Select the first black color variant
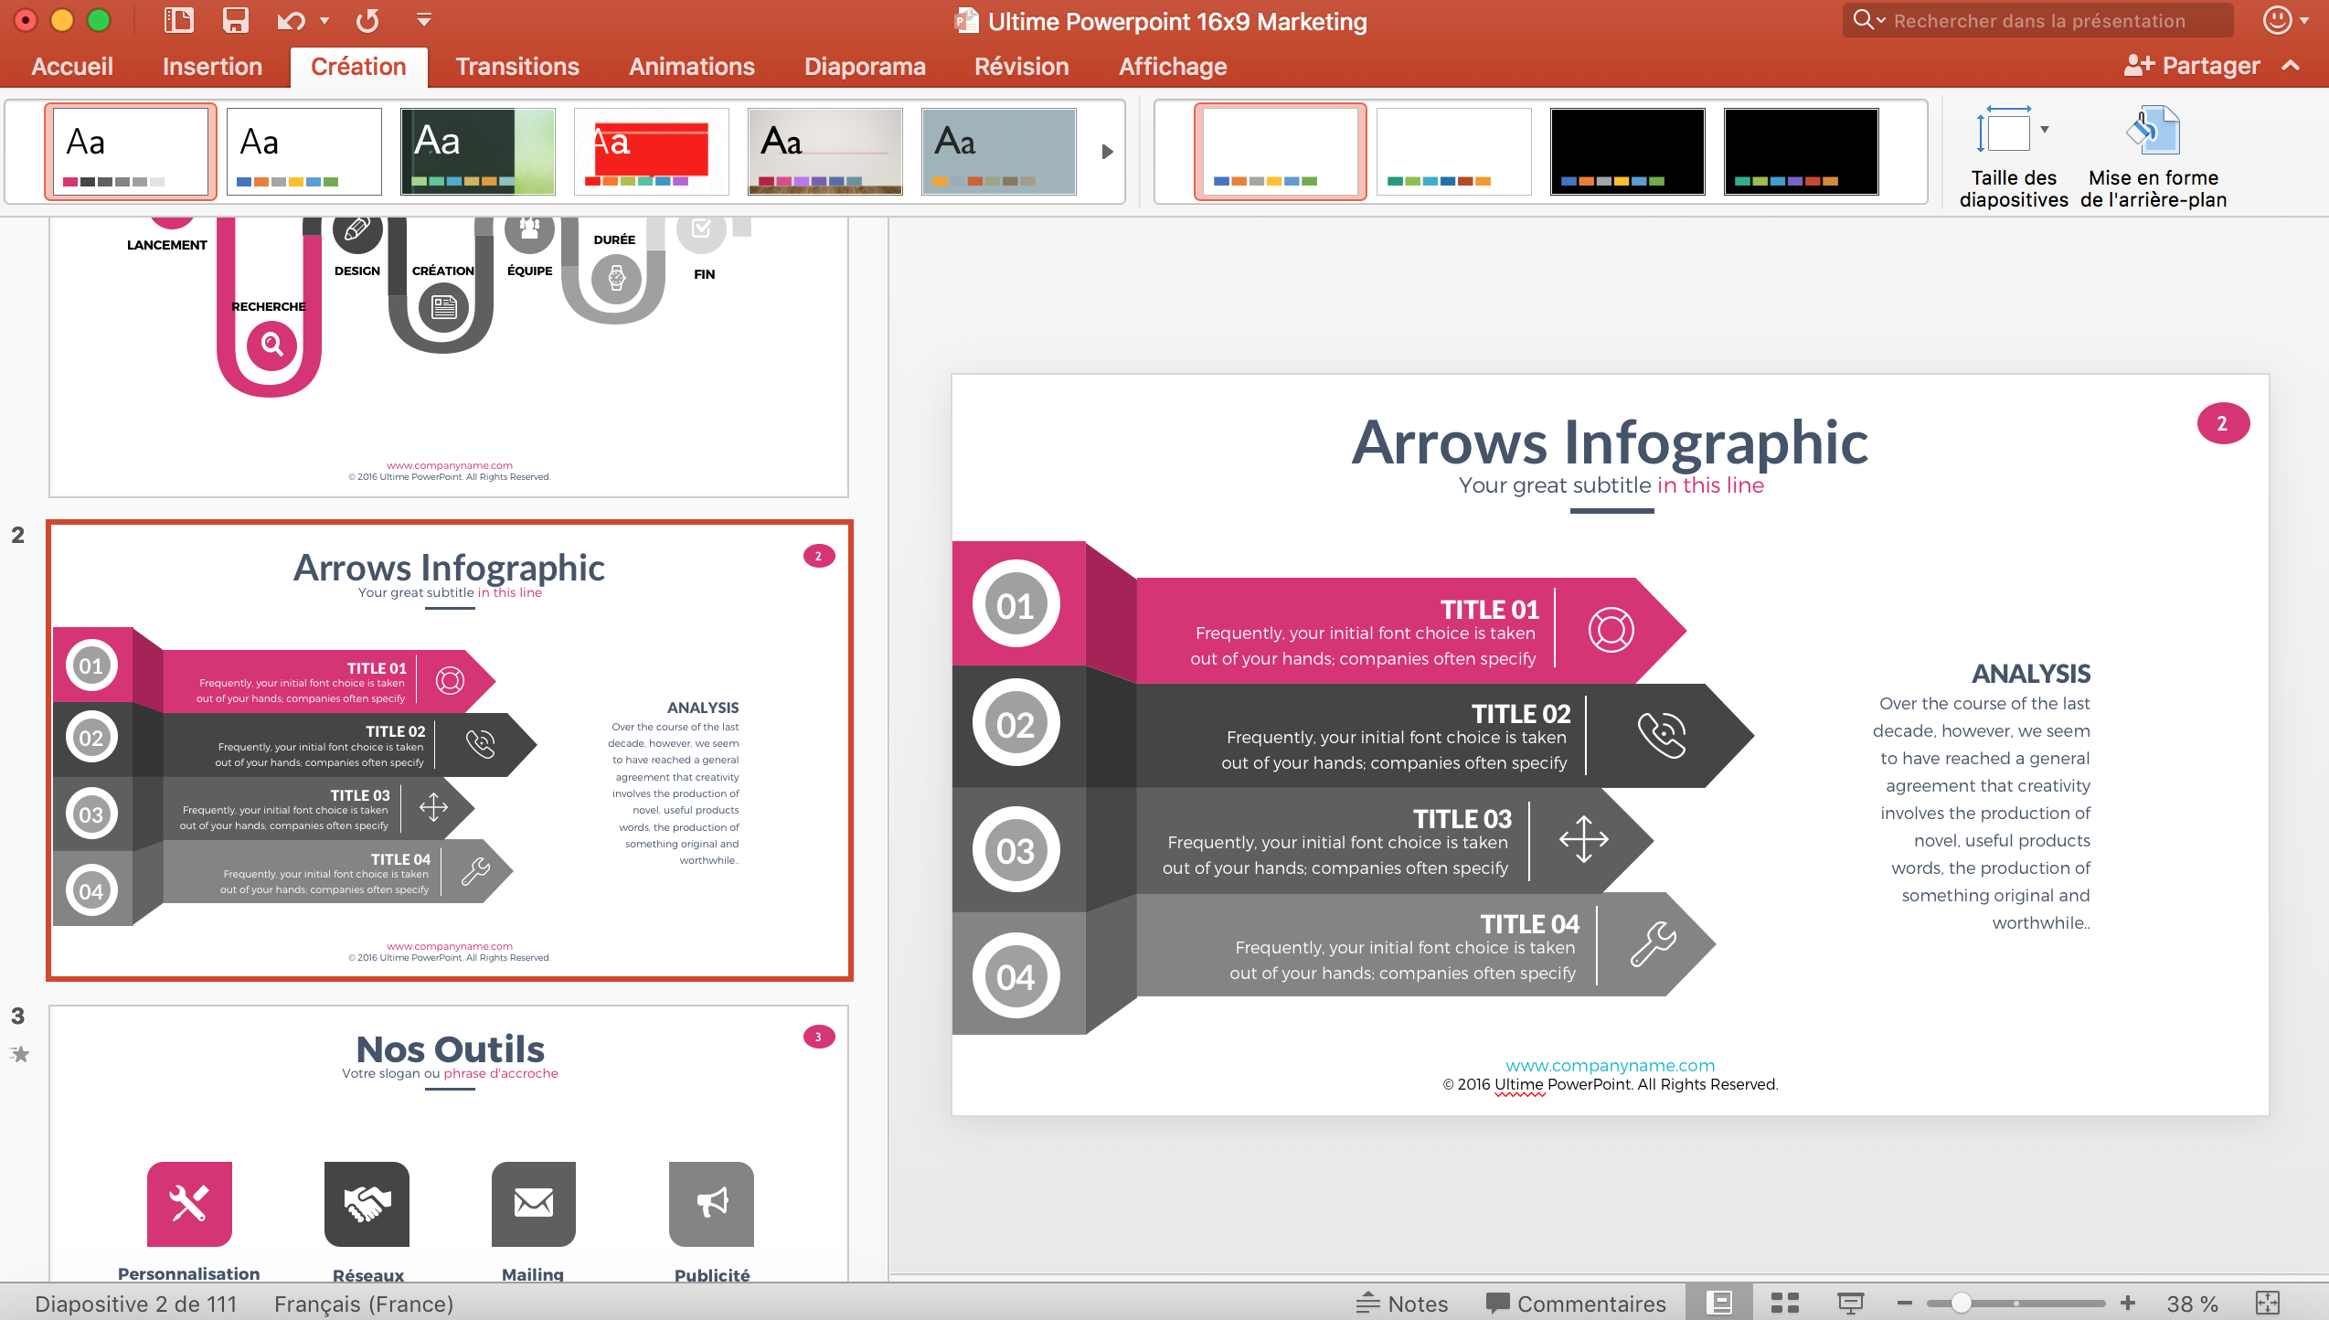Viewport: 2329px width, 1320px height. click(1627, 151)
